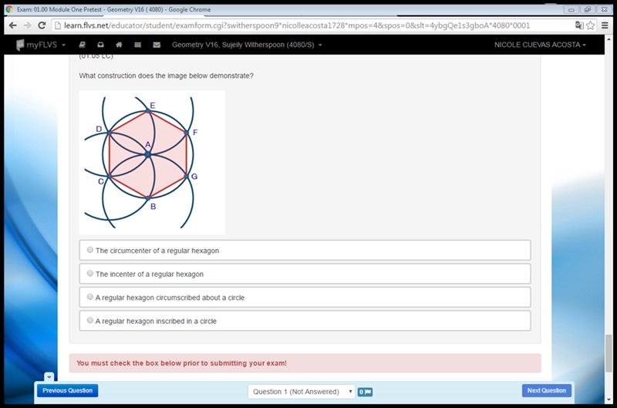Open the envelope mail icon

[157, 45]
